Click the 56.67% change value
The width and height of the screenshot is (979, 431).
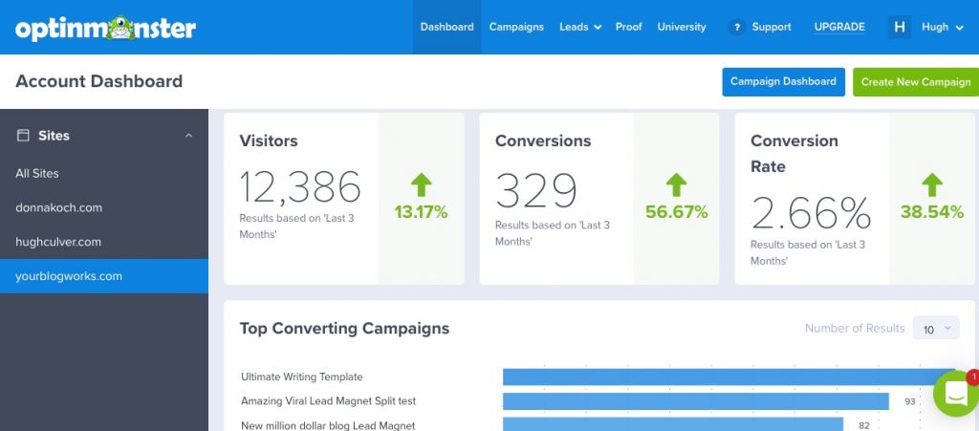click(x=676, y=212)
